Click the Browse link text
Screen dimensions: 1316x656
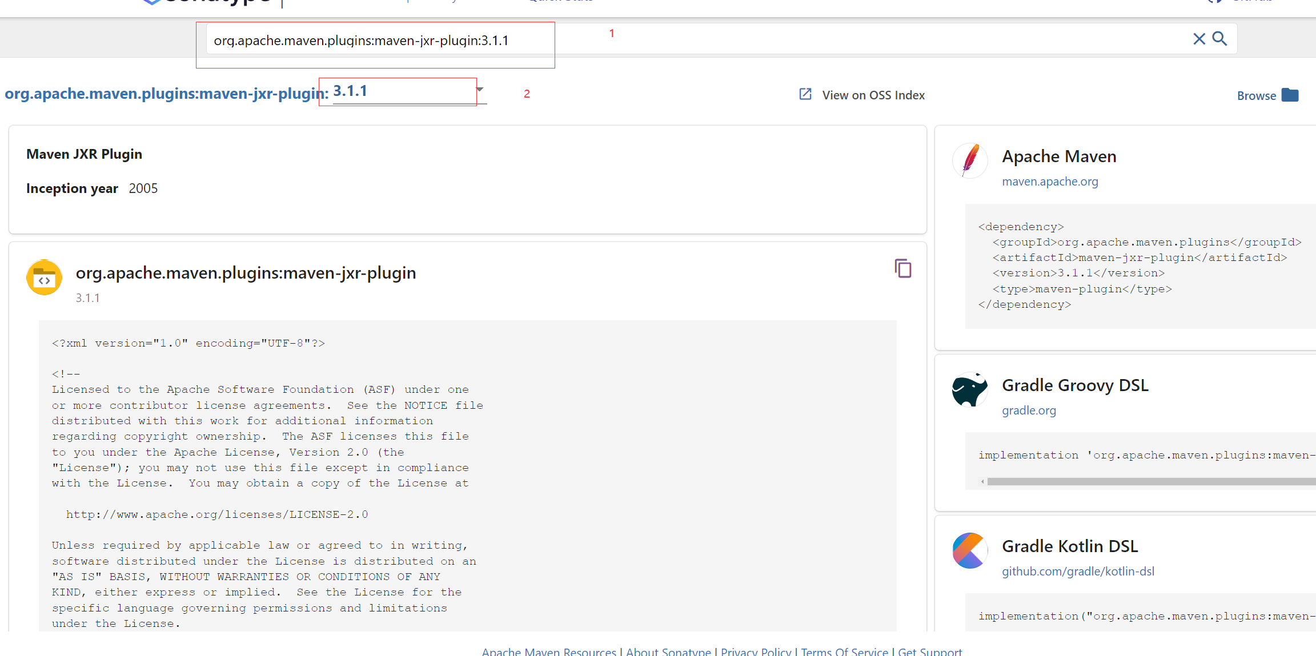point(1256,96)
